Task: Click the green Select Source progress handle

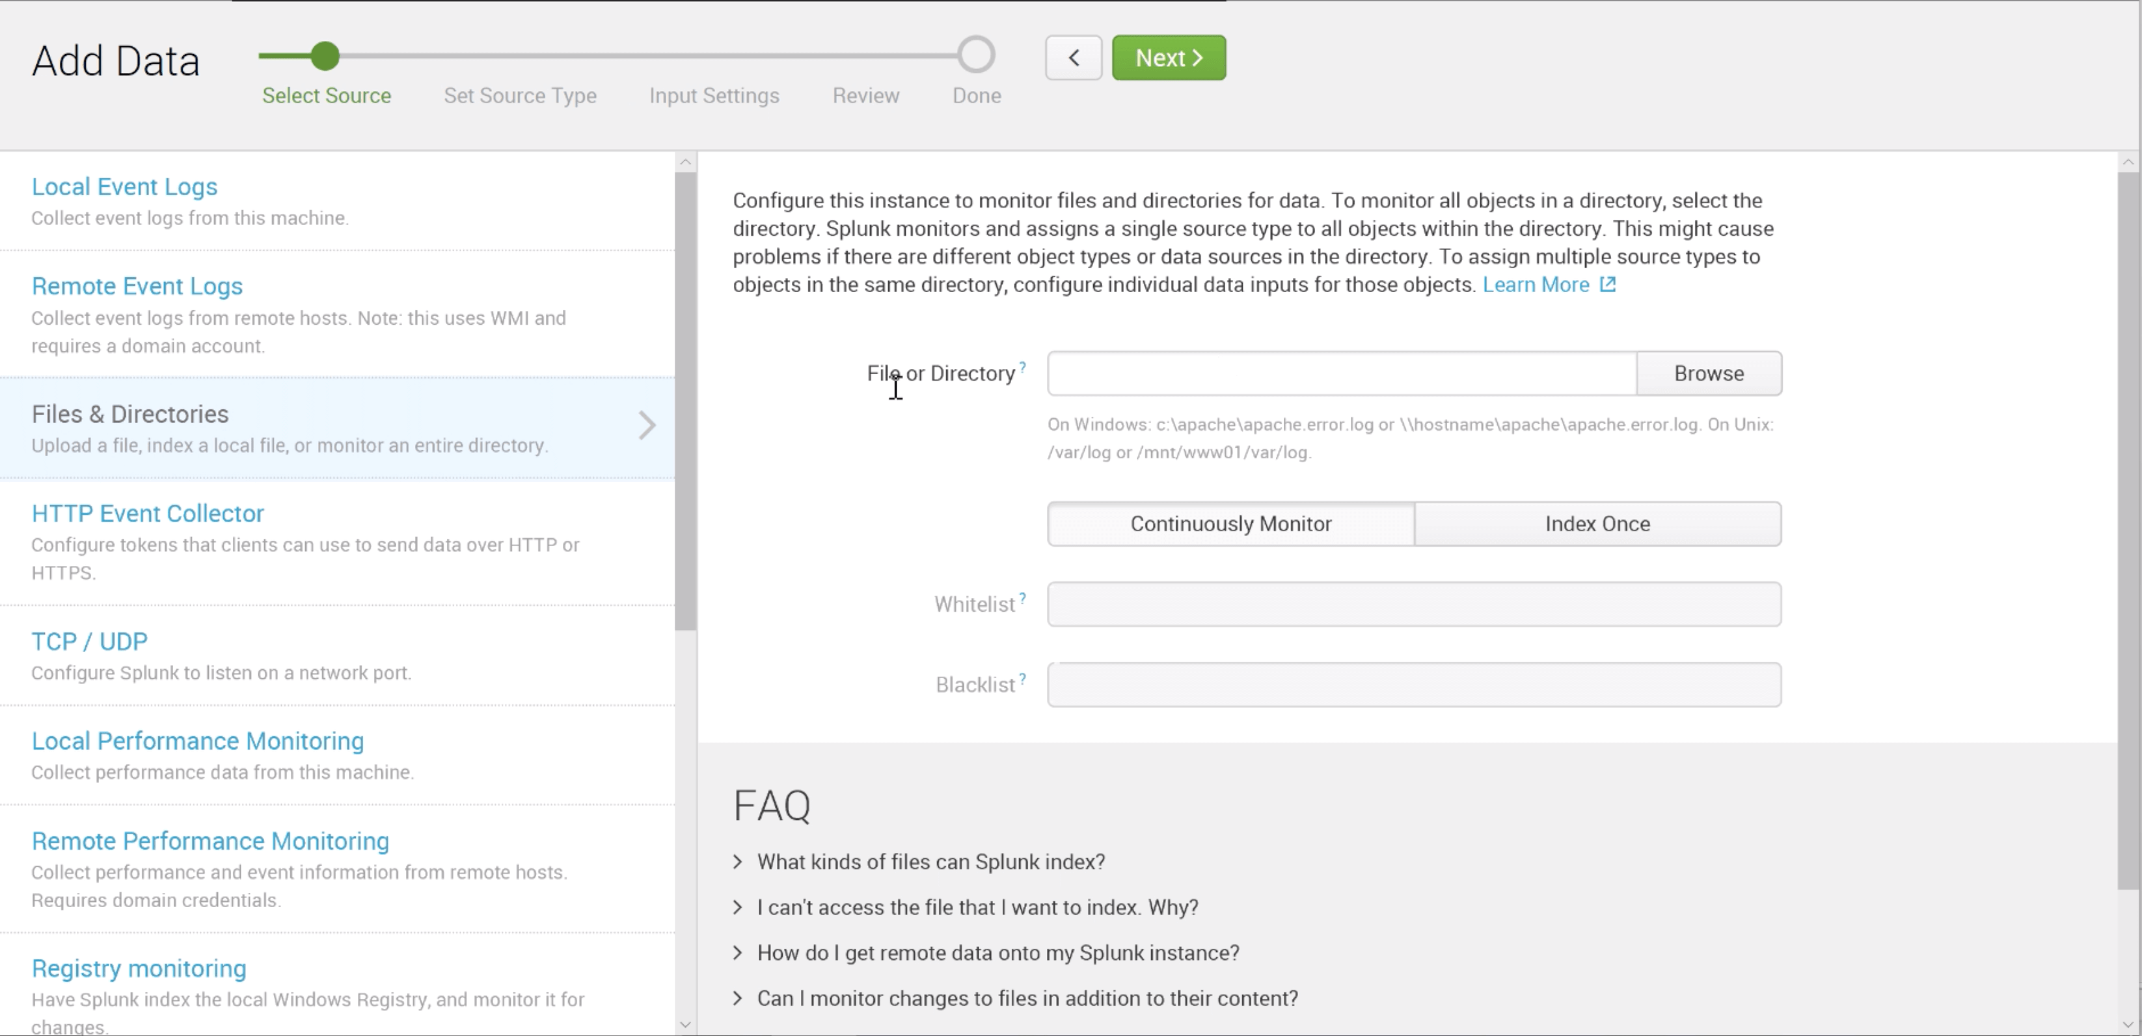Action: [325, 55]
